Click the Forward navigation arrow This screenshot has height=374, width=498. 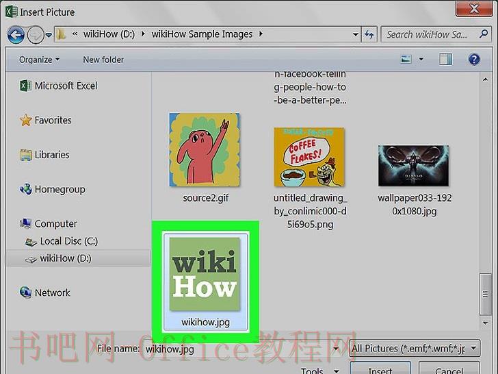pyautogui.click(x=36, y=35)
